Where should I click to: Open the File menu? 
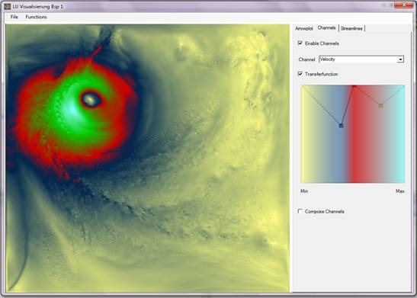pos(14,17)
